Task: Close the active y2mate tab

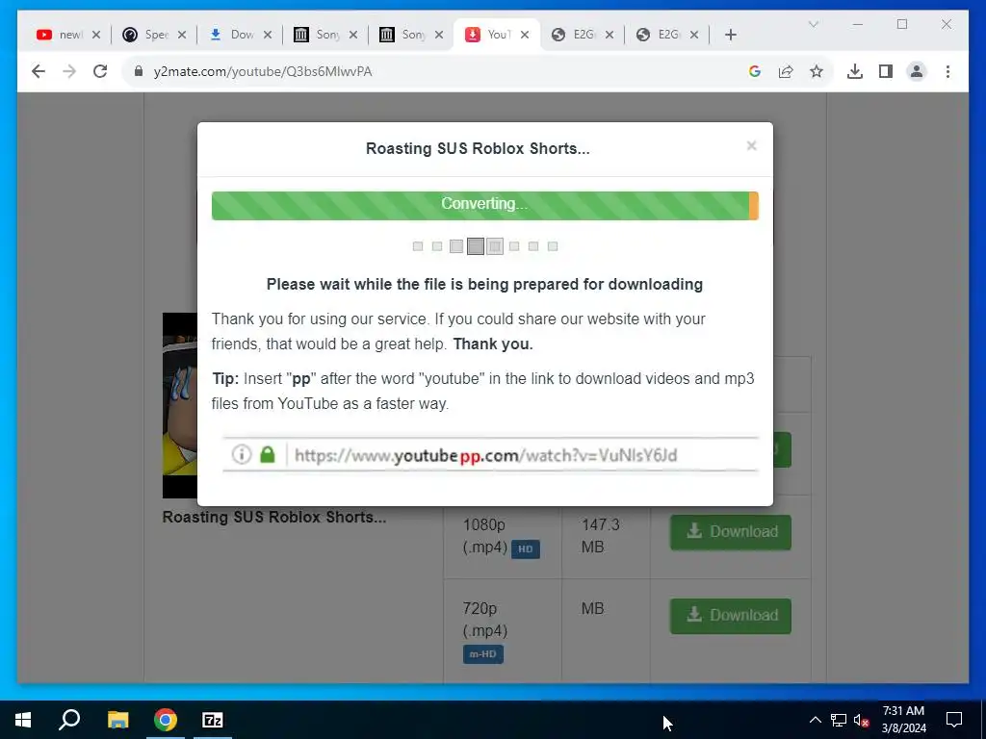Action: coord(525,35)
